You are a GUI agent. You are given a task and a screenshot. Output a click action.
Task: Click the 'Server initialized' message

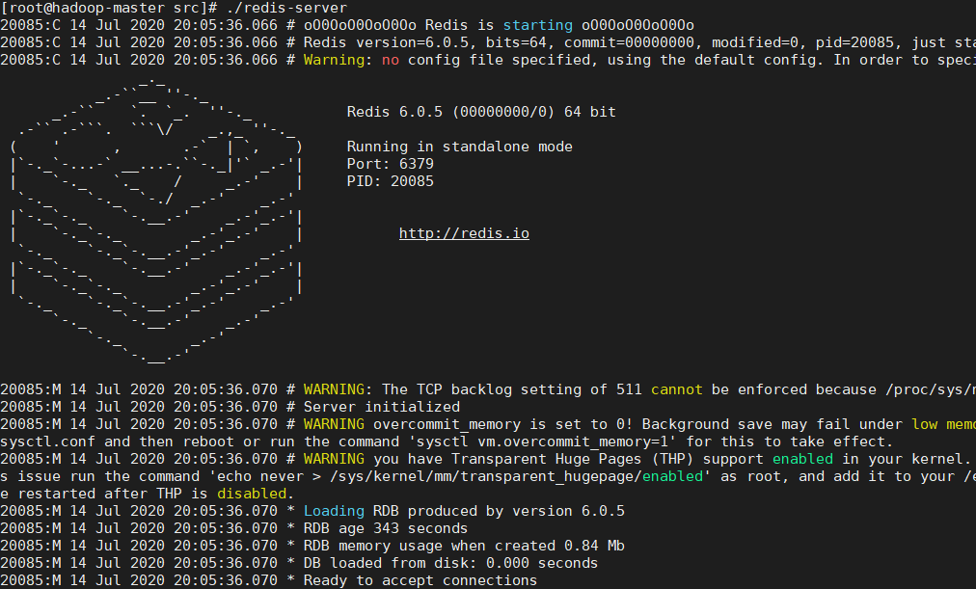(382, 407)
